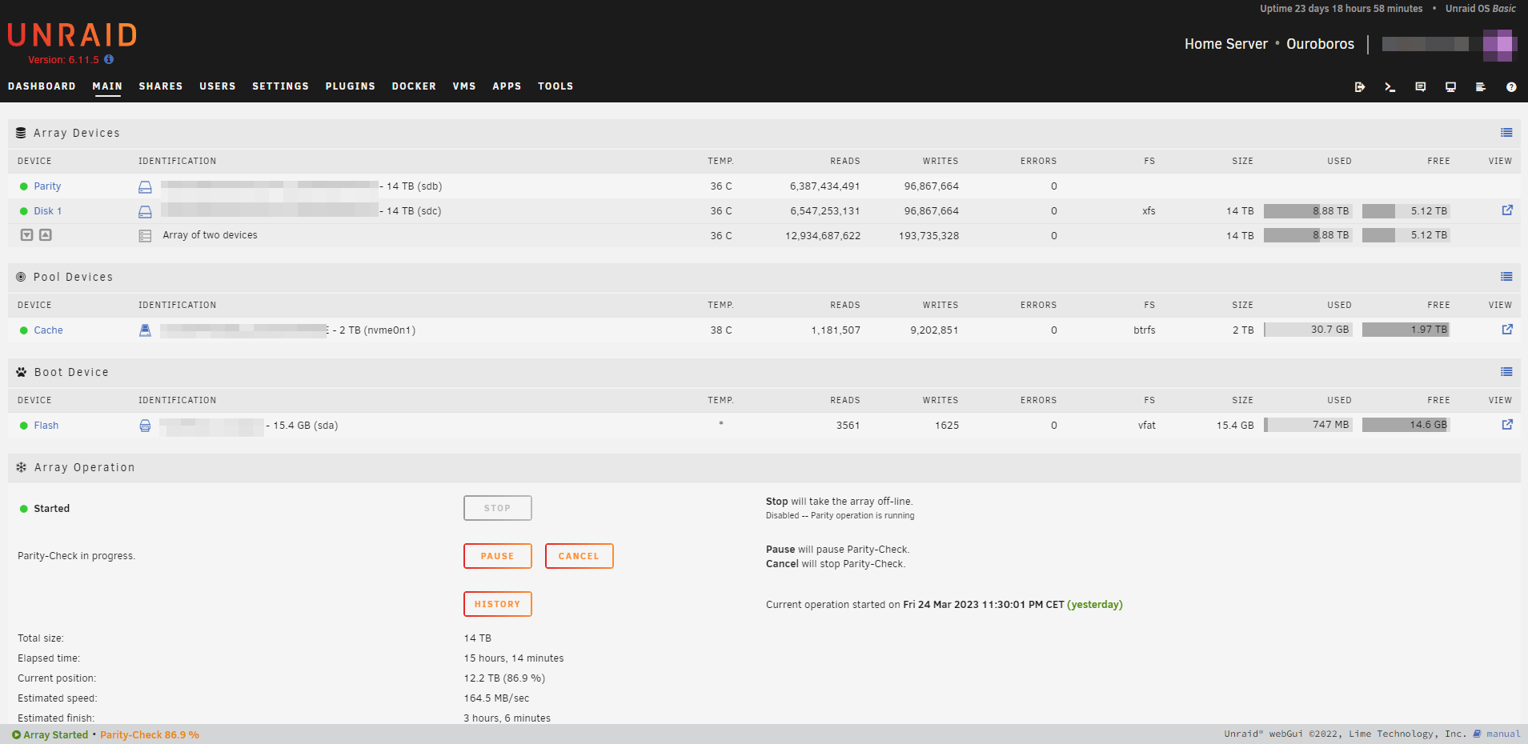Viewport: 1528px width, 744px height.
Task: Toggle Array Devices list view icon
Action: point(1506,133)
